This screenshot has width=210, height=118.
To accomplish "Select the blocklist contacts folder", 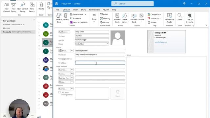I will tap(7, 28).
